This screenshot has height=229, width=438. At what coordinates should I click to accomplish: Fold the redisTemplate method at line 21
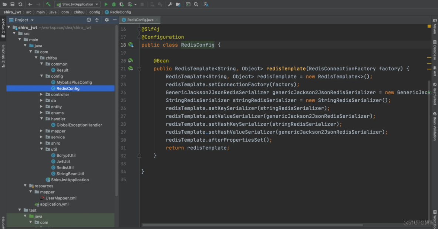point(139,69)
